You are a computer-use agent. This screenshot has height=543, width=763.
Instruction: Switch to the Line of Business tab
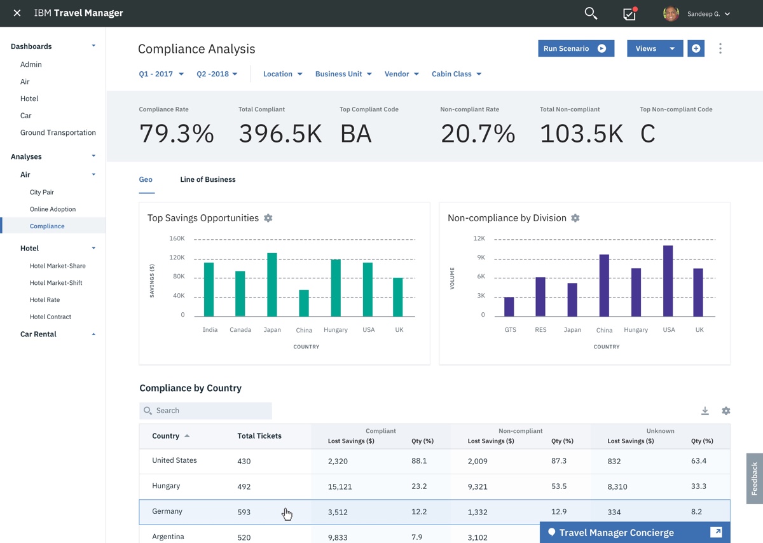tap(207, 179)
